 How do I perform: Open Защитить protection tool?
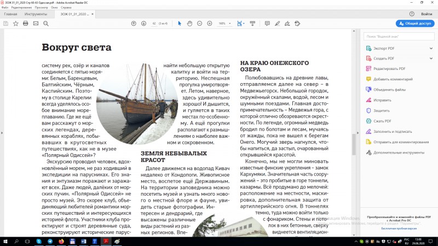click(378, 110)
